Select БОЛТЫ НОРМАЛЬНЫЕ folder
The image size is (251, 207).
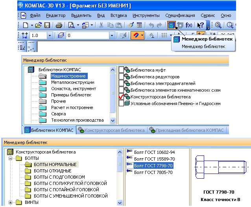pos(55,164)
